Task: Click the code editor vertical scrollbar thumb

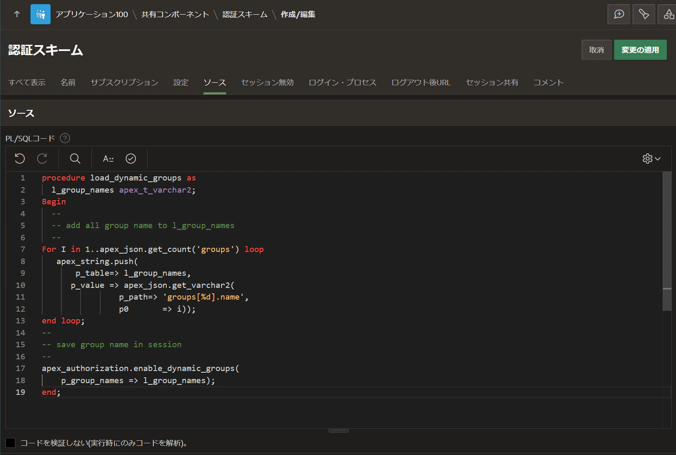Action: pos(667,241)
